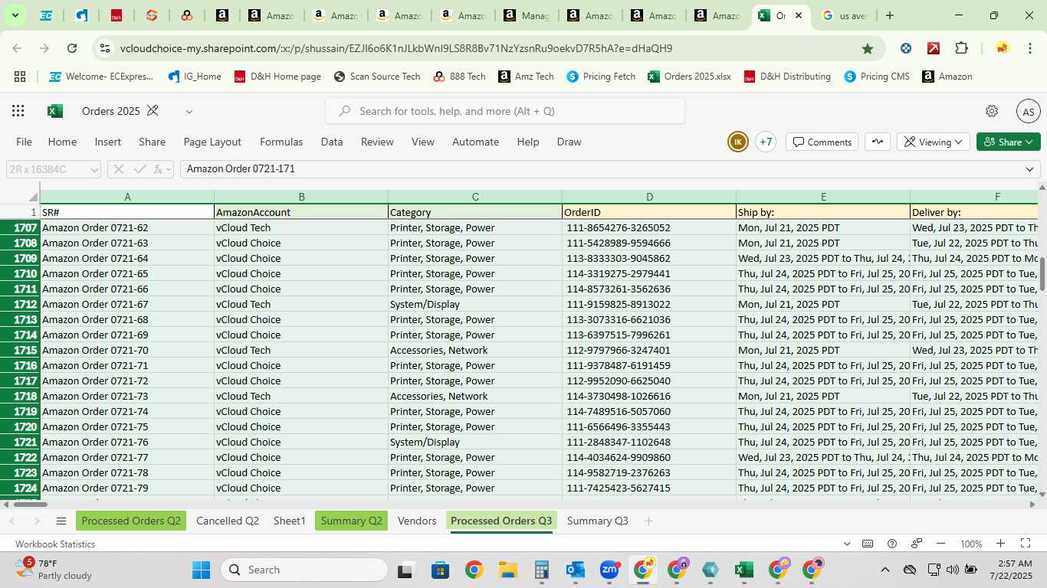Open a new Chrome tab with plus
Image resolution: width=1047 pixels, height=588 pixels.
(x=889, y=15)
